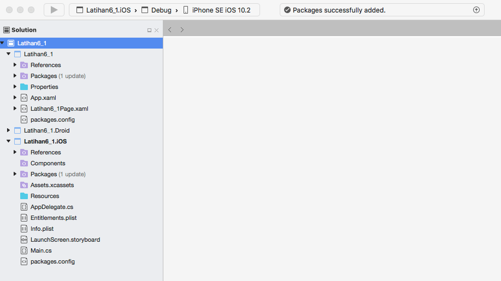Close the Solution pad
The height and width of the screenshot is (281, 501).
tap(157, 31)
